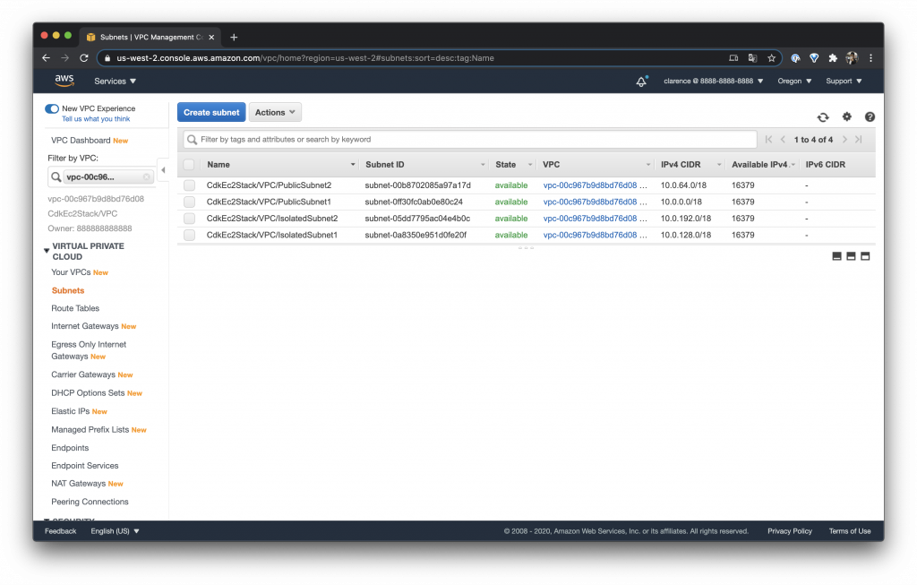The height and width of the screenshot is (585, 917).
Task: Sort by Subnet ID column
Action: [385, 164]
